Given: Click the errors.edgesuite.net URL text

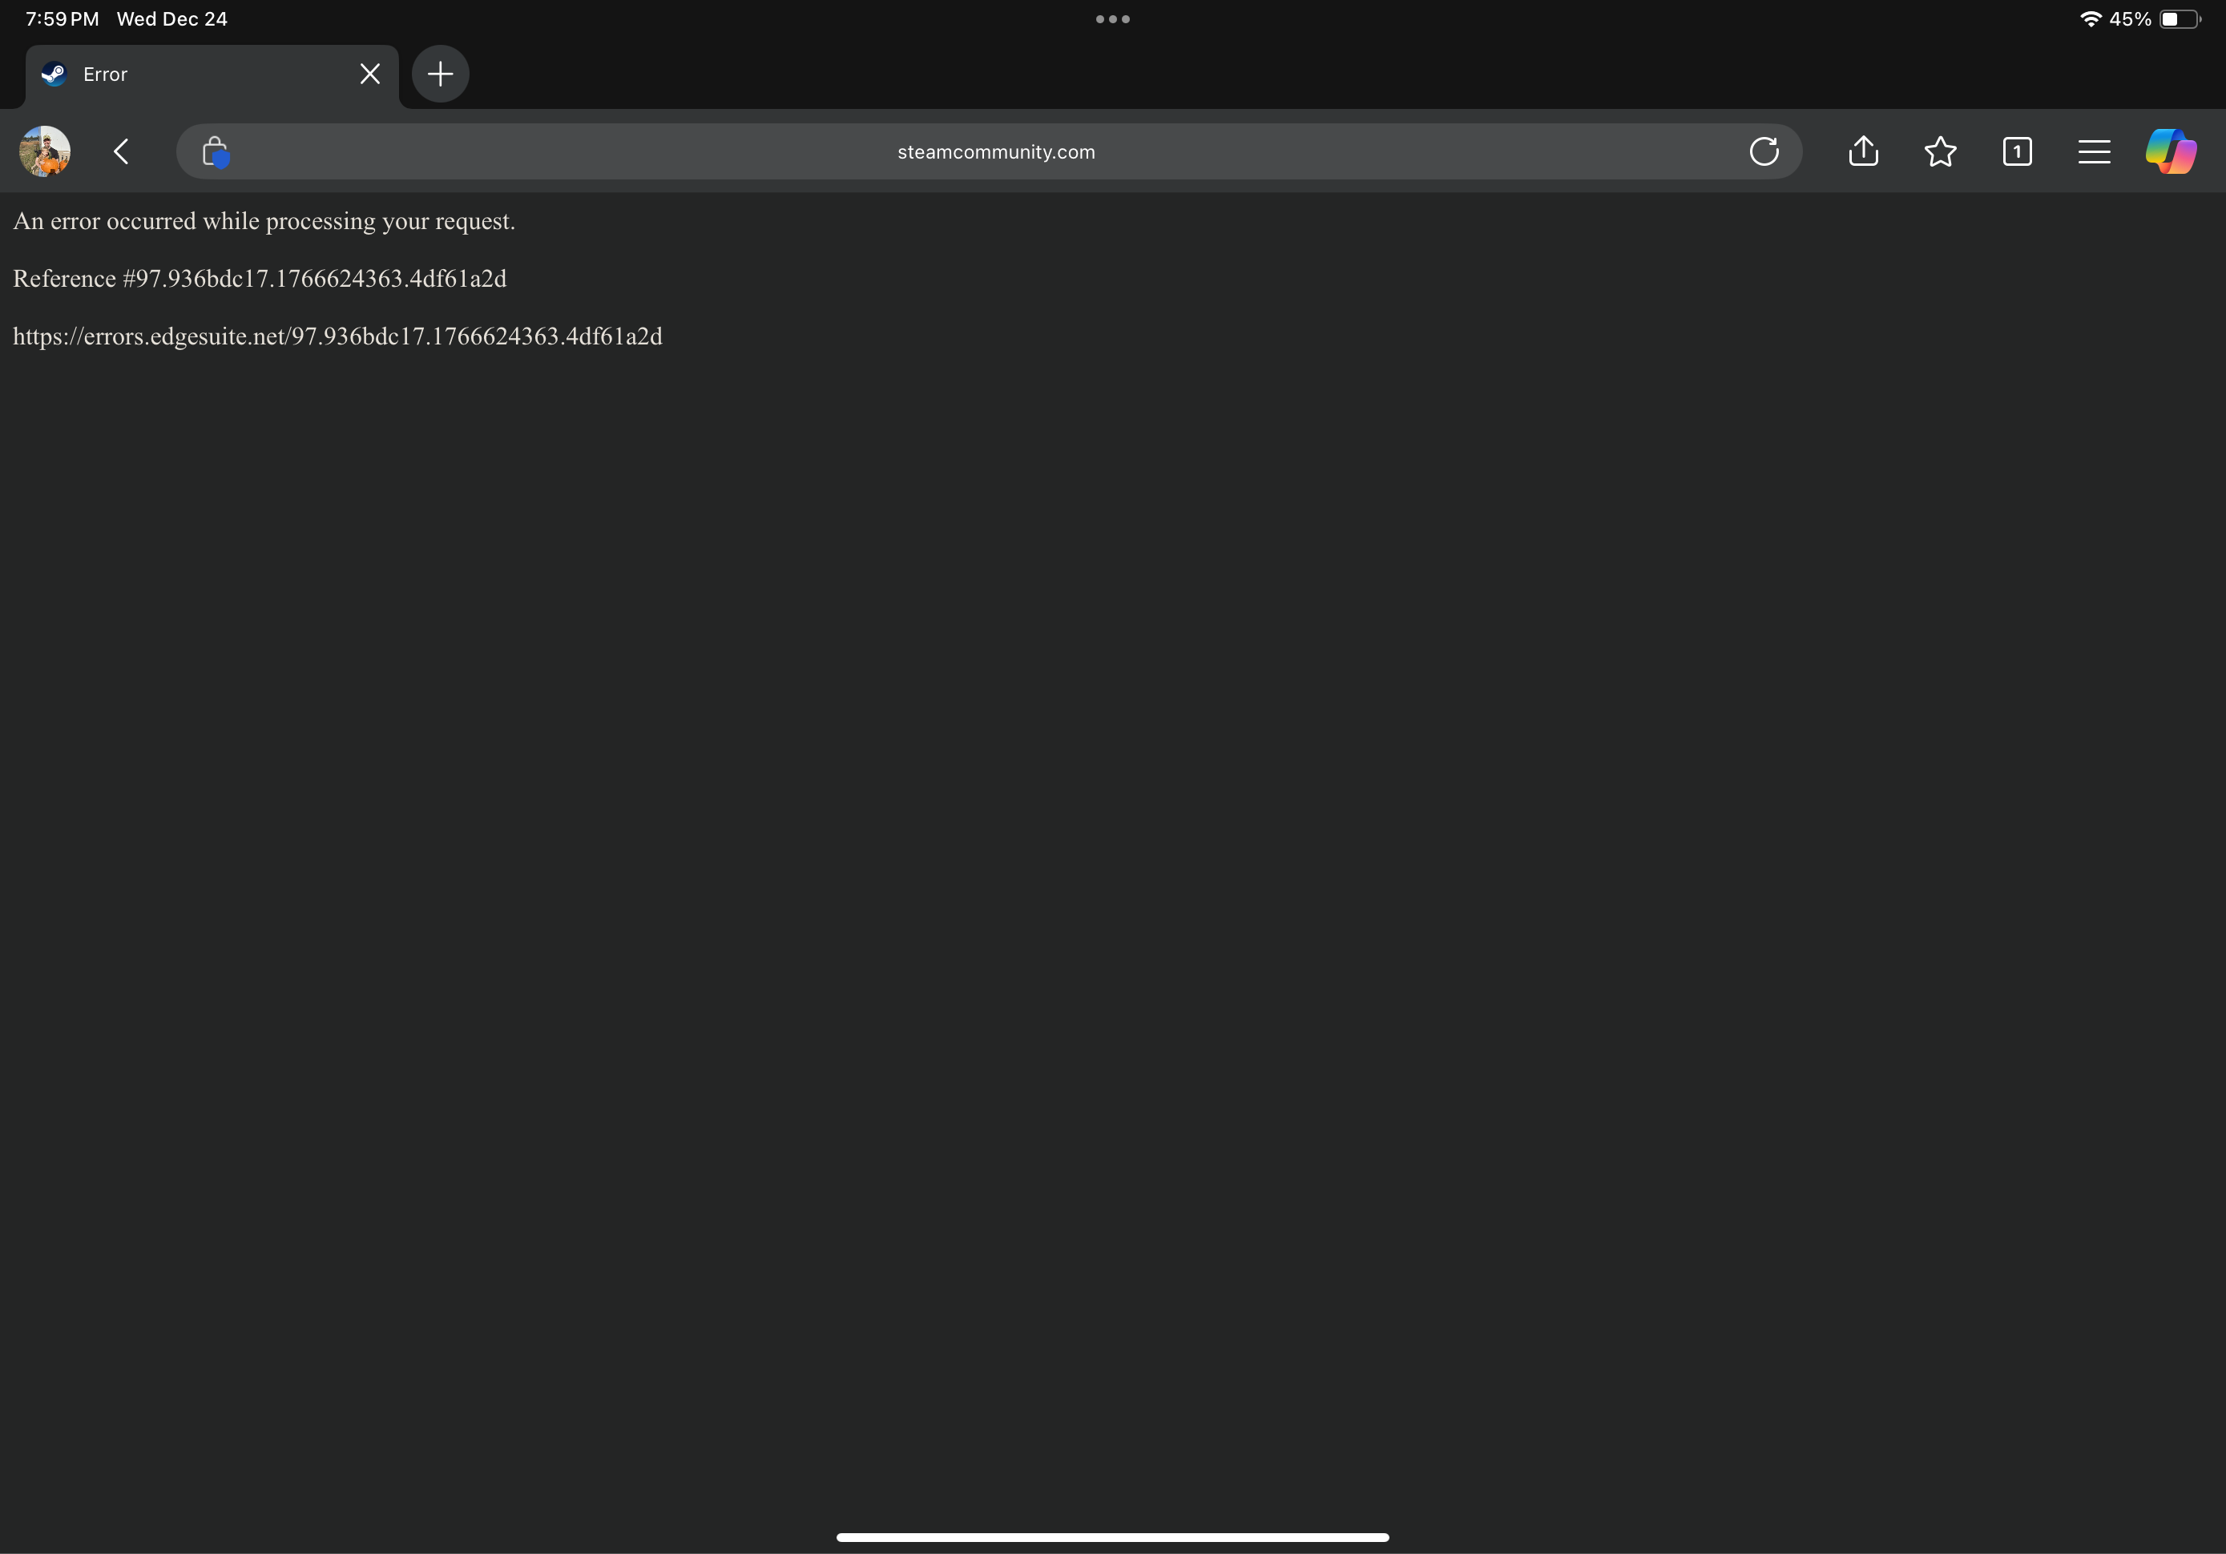Looking at the screenshot, I should (337, 336).
